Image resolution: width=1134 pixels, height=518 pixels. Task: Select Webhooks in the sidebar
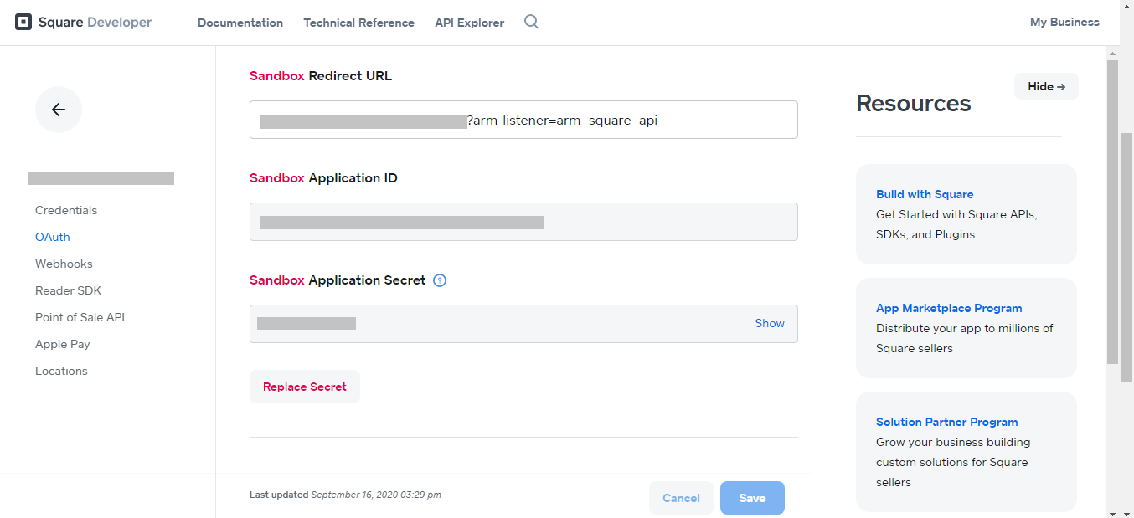(x=64, y=264)
